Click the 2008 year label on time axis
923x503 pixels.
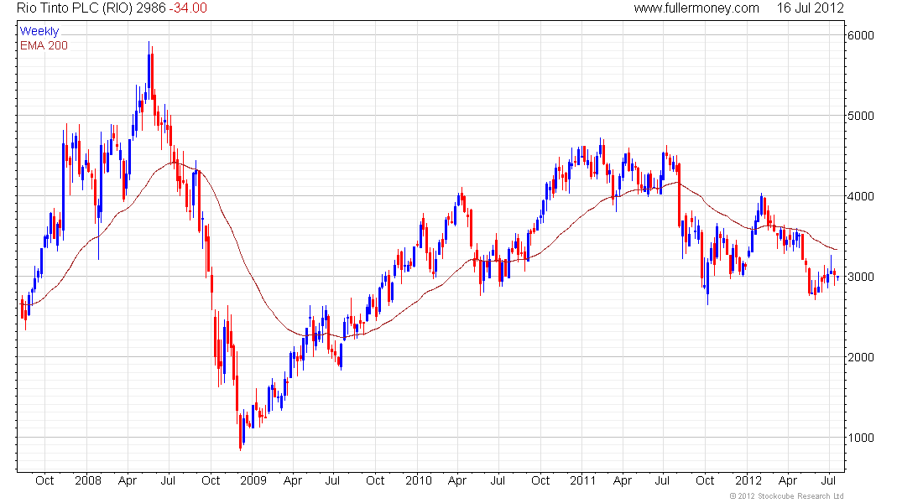(88, 480)
